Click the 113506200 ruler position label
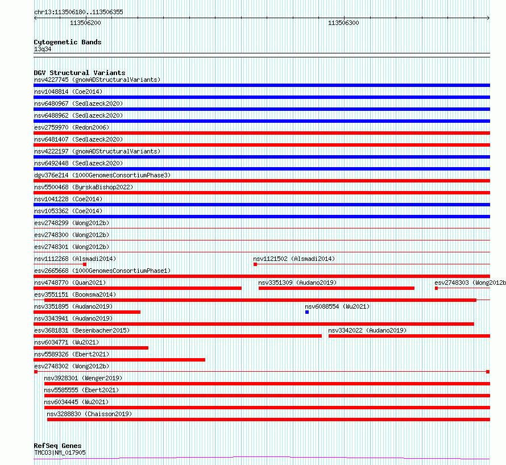 coord(85,23)
